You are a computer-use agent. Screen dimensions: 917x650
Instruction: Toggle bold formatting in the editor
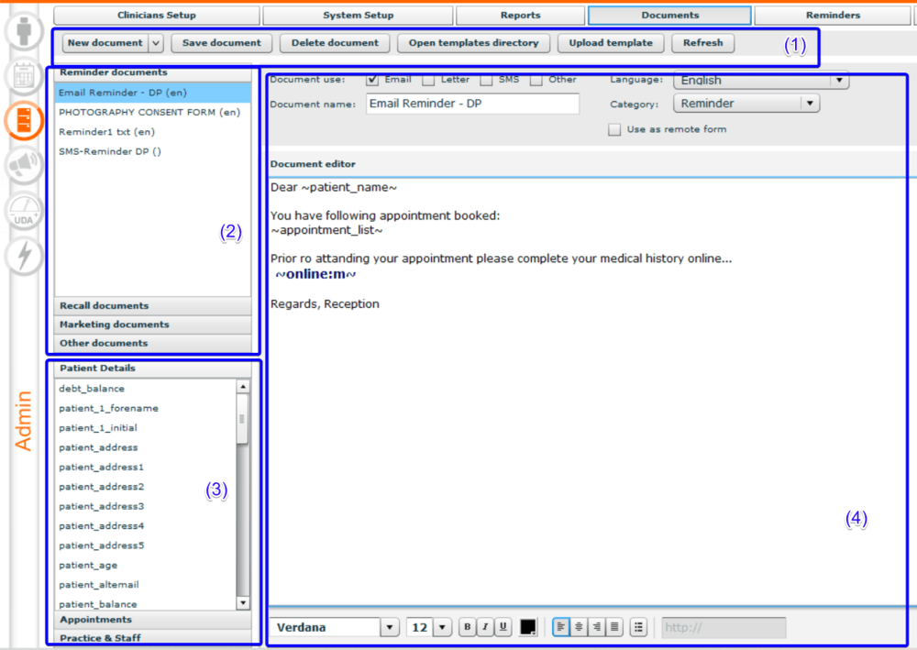pyautogui.click(x=468, y=627)
